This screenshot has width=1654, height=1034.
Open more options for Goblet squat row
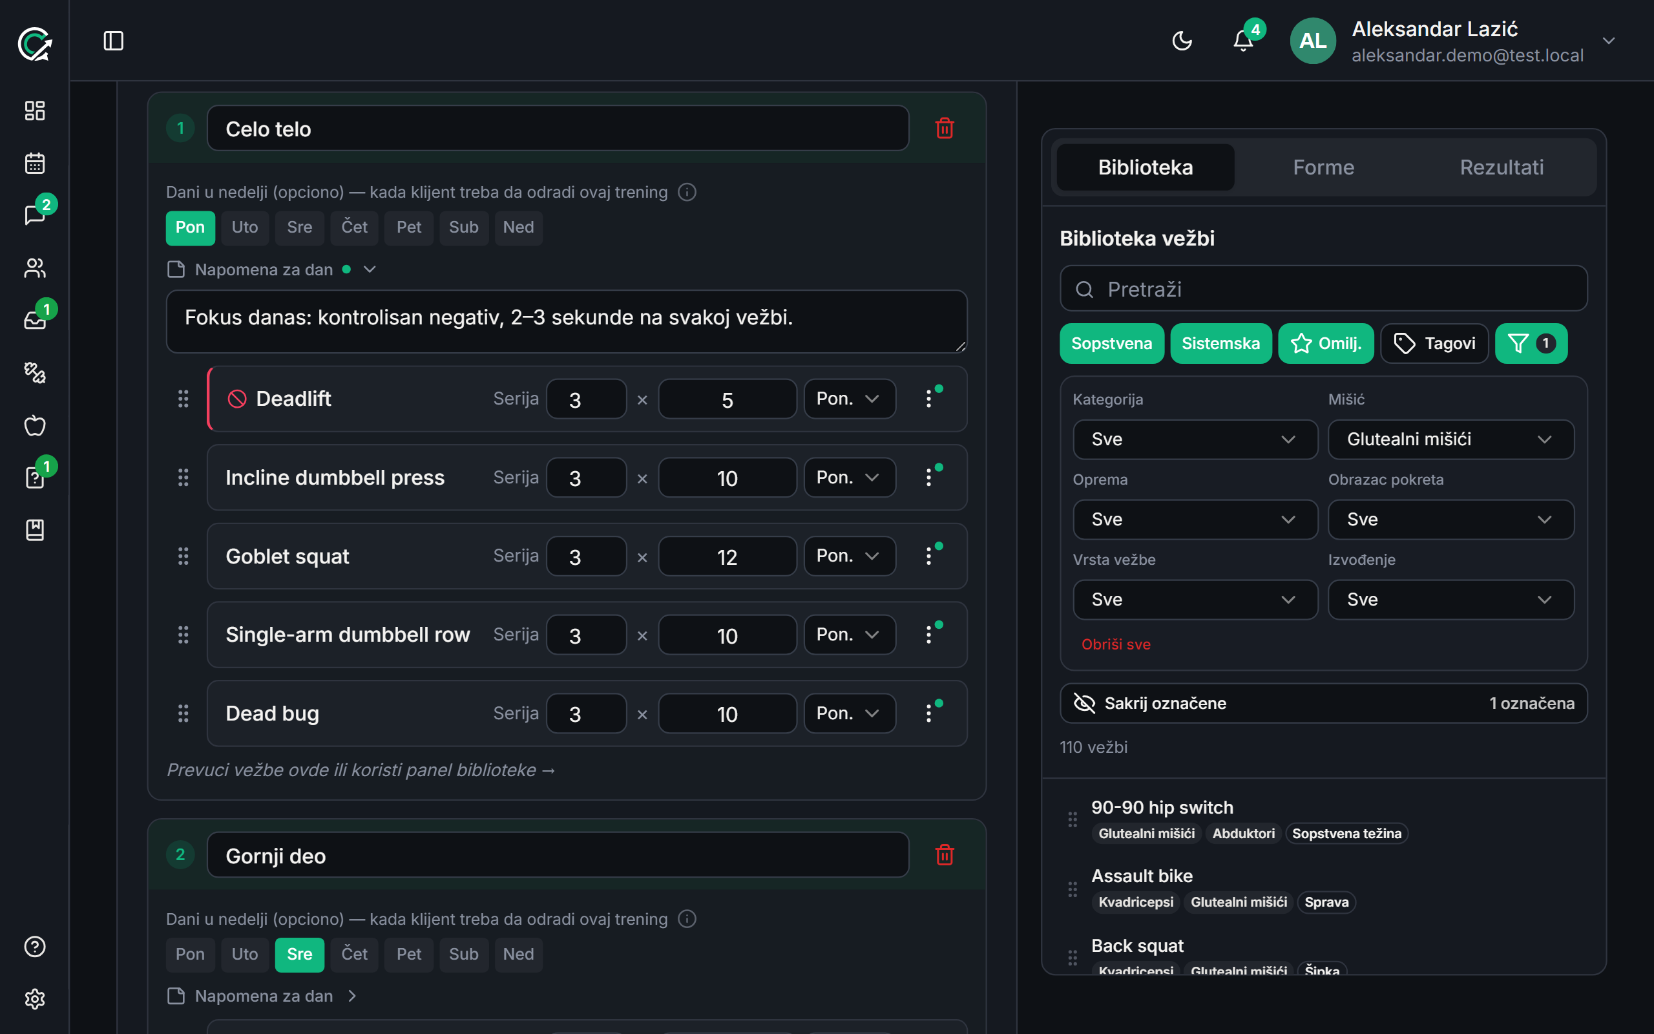pos(928,556)
